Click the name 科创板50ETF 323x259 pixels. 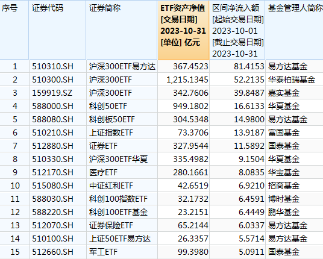click(112, 119)
